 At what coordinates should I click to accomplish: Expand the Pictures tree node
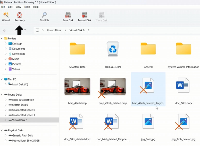(x=6, y=64)
